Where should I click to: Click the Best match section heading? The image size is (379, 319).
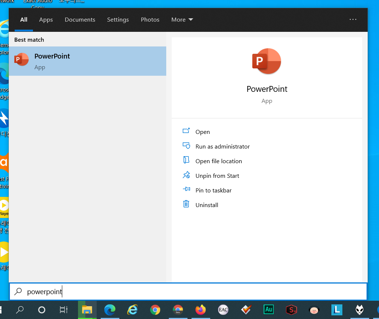pyautogui.click(x=29, y=40)
